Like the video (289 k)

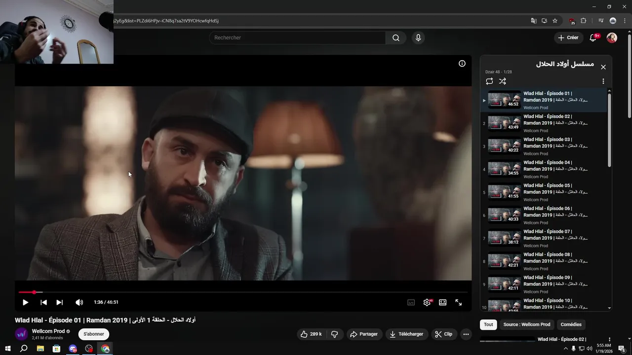pos(311,334)
